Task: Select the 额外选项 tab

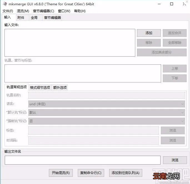Action: (x=60, y=87)
